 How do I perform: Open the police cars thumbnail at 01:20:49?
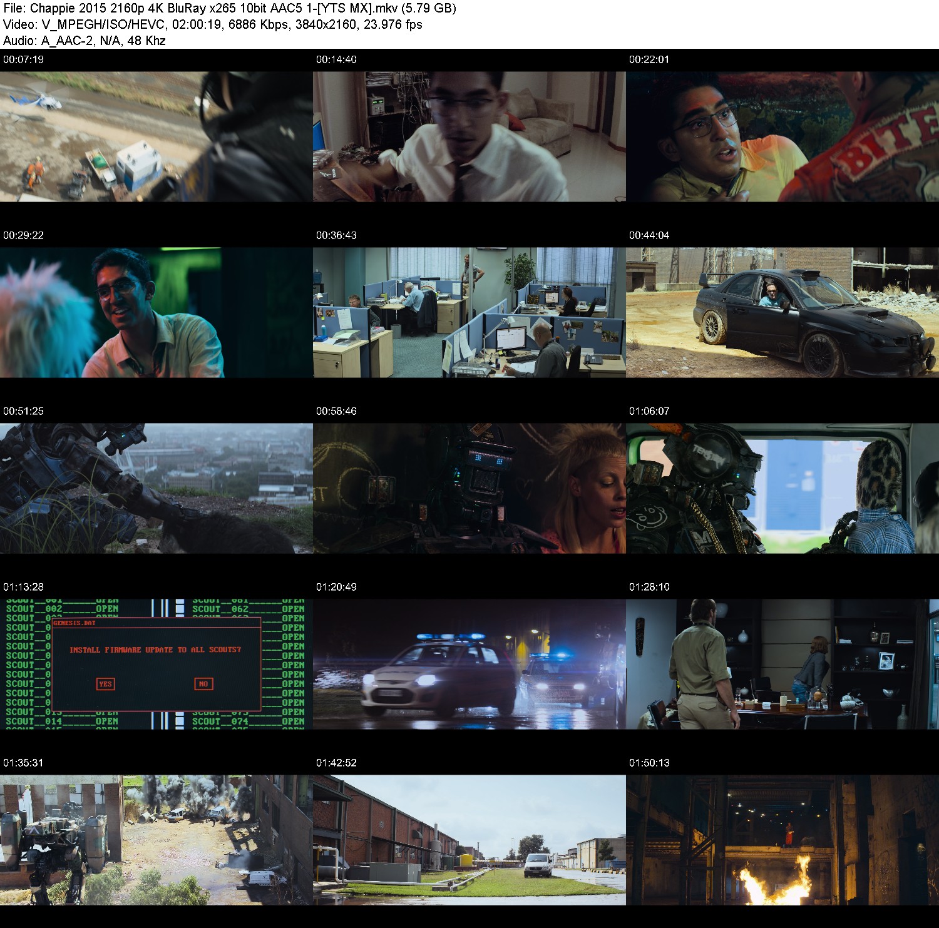pos(469,664)
